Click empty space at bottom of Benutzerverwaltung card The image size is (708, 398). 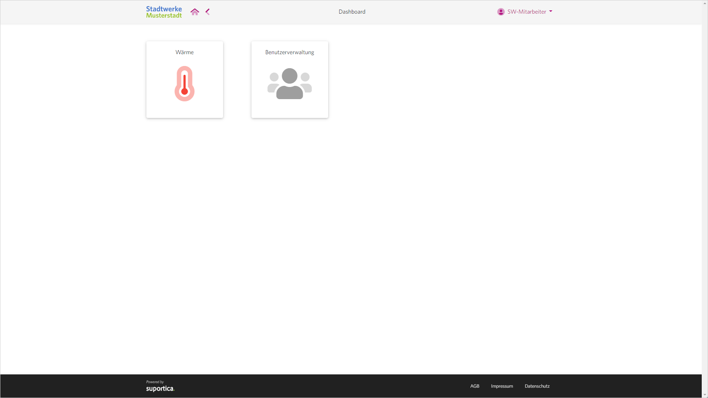(x=289, y=111)
